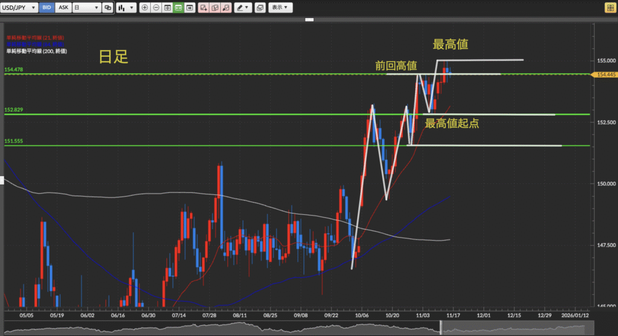Open the pencil drawing tools dropdown

click(243, 8)
